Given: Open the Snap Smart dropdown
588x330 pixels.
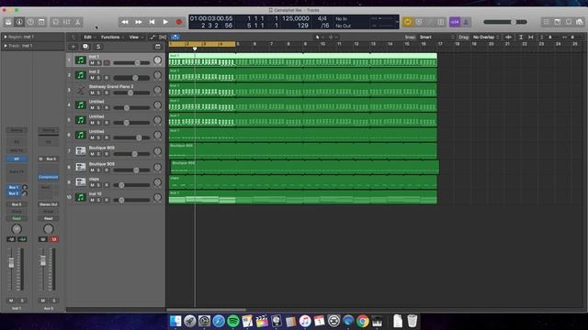Looking at the screenshot, I should (437, 37).
